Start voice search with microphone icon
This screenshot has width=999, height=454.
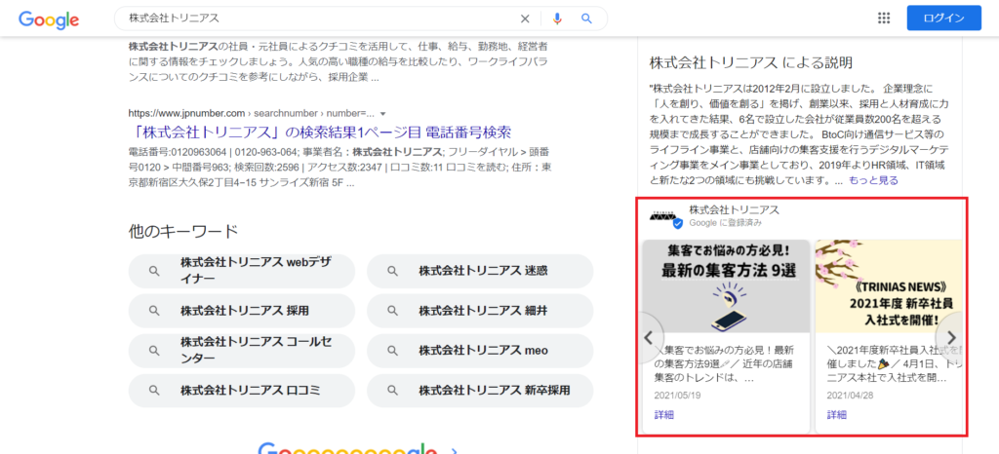[x=557, y=19]
